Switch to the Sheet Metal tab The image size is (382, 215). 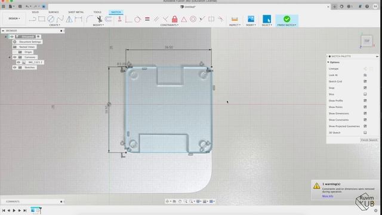point(76,12)
